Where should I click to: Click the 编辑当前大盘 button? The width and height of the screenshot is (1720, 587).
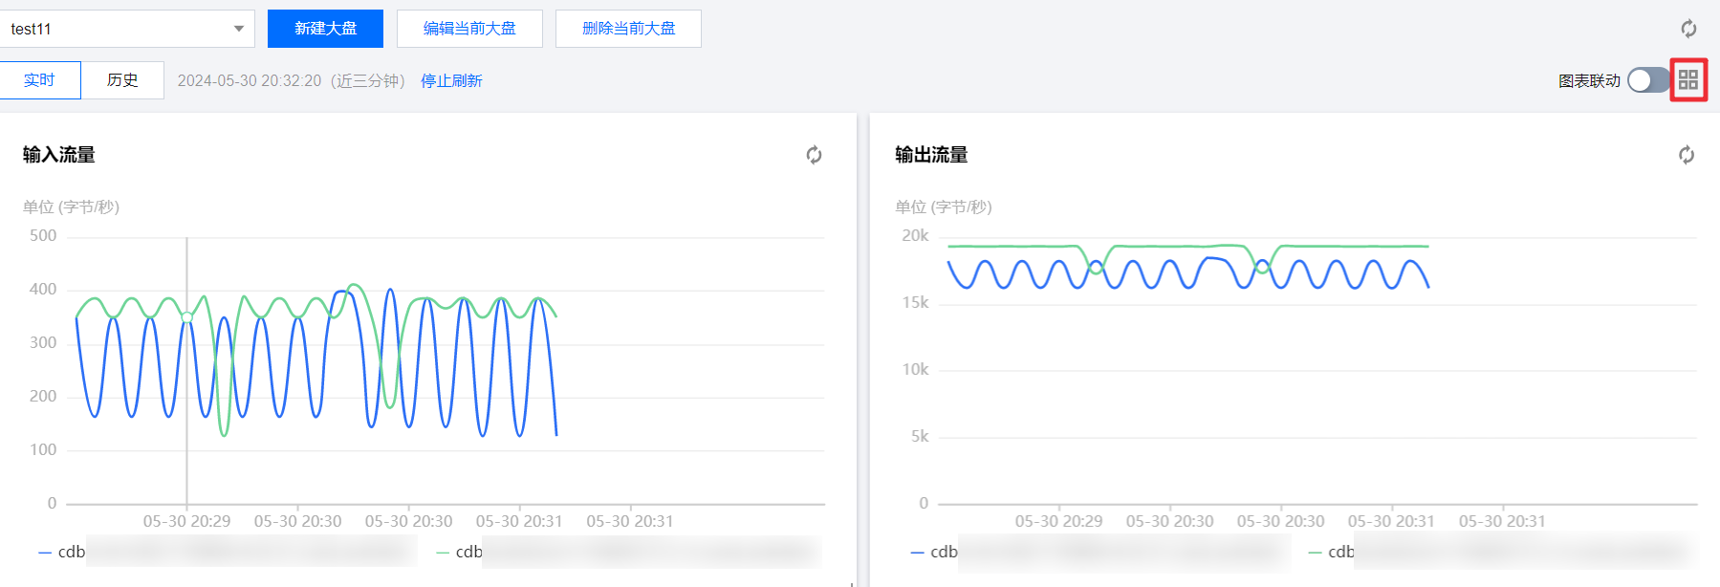click(469, 29)
